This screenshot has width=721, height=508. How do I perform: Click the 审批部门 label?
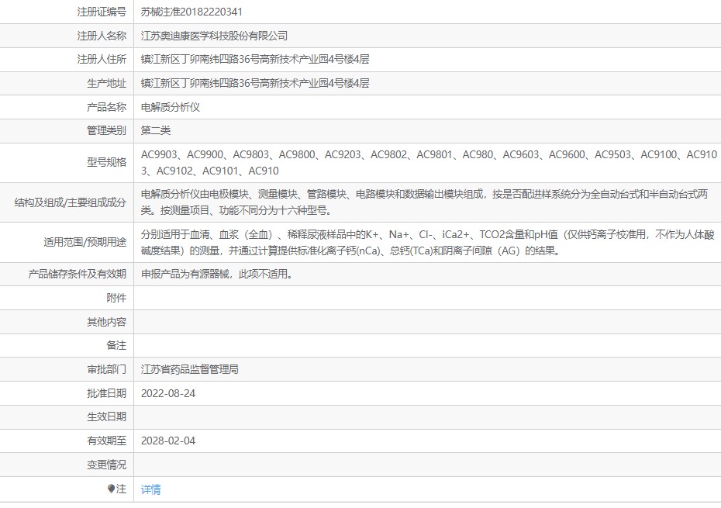(107, 369)
